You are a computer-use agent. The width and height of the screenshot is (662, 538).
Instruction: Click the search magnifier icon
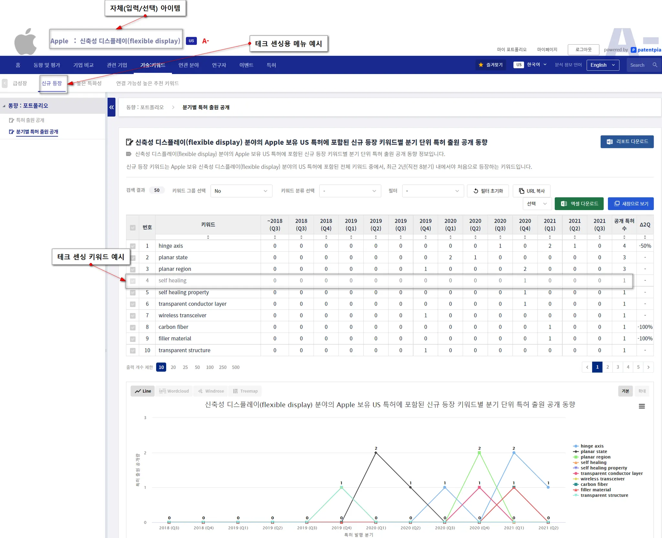coord(655,65)
